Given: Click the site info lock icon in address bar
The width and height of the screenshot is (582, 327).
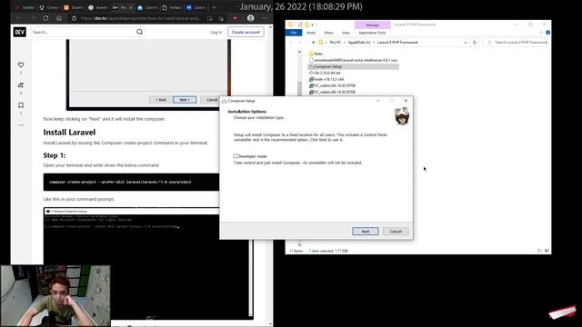Looking at the screenshot, I should (74, 18).
